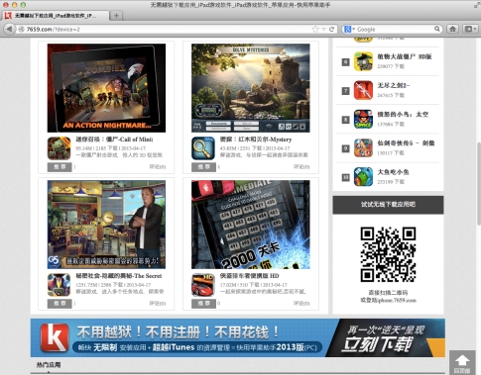This screenshot has width=481, height=375.
Task: Reload the page with the refresh icon
Action: coord(331,29)
